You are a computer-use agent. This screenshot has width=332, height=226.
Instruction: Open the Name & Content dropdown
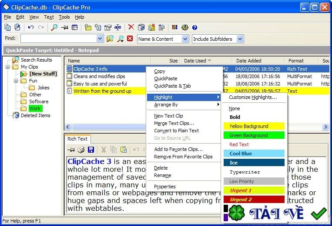pos(185,39)
